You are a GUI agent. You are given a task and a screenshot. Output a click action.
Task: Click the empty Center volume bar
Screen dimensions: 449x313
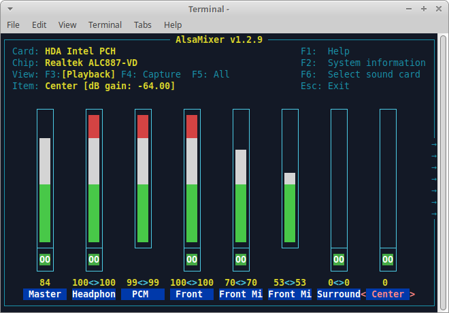(388, 178)
